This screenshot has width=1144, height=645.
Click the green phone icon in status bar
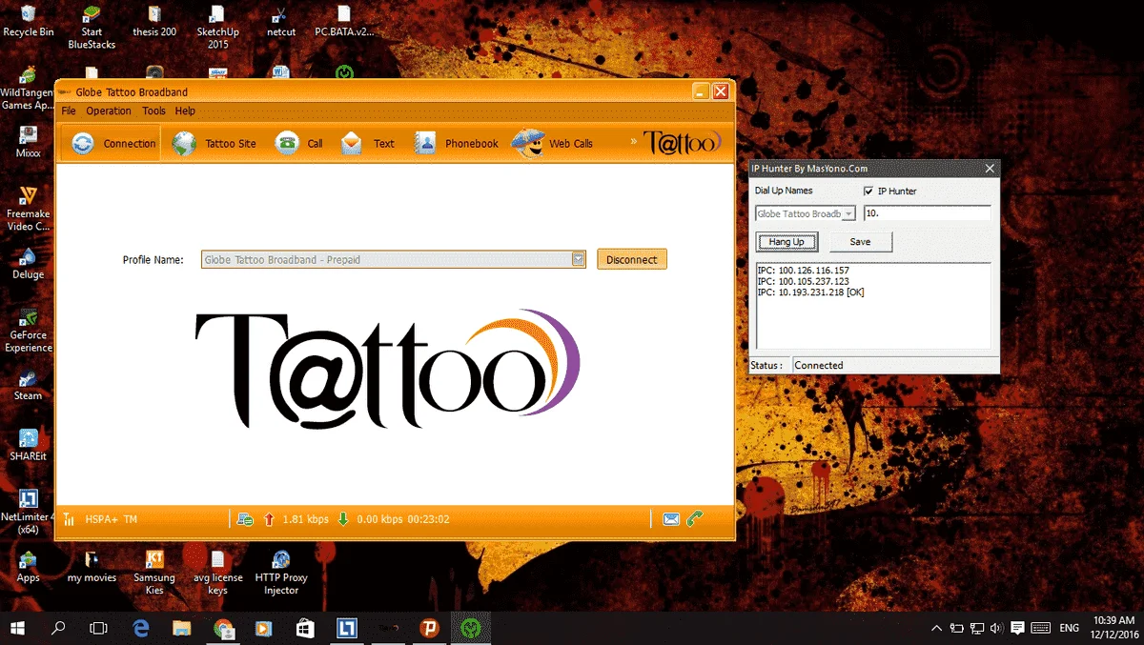pyautogui.click(x=695, y=519)
